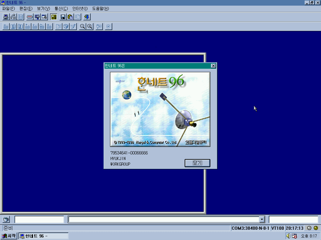This screenshot has width=321, height=240.
Task: Click the floppy disk save icon
Action: pyautogui.click(x=63, y=17)
